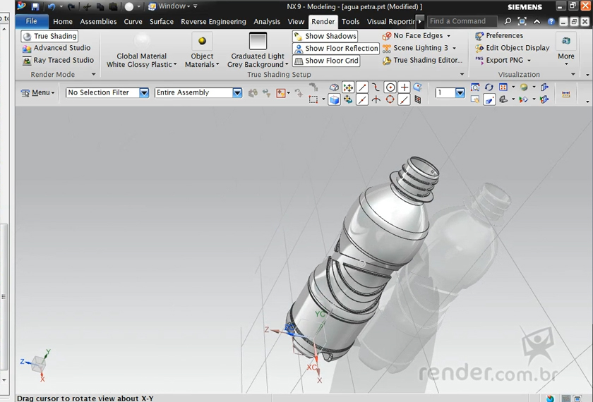593x402 pixels.
Task: Open the Entire Assembly scope dropdown
Action: pyautogui.click(x=237, y=92)
